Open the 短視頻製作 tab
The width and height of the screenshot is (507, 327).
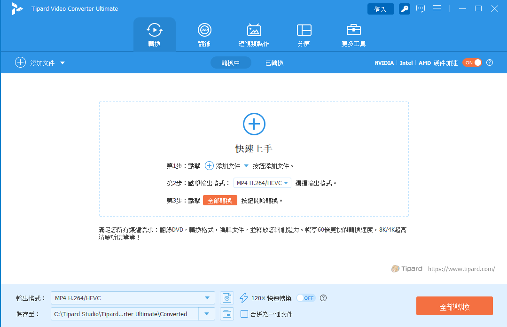point(254,35)
